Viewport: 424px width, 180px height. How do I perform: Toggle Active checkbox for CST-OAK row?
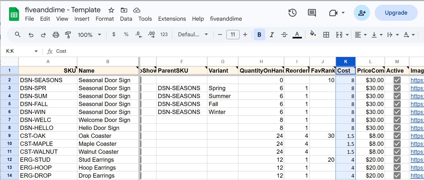point(397,136)
